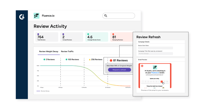This screenshot has width=204, height=110.
Task: Click the 81 Reviews tooltip heading
Action: [120, 60]
